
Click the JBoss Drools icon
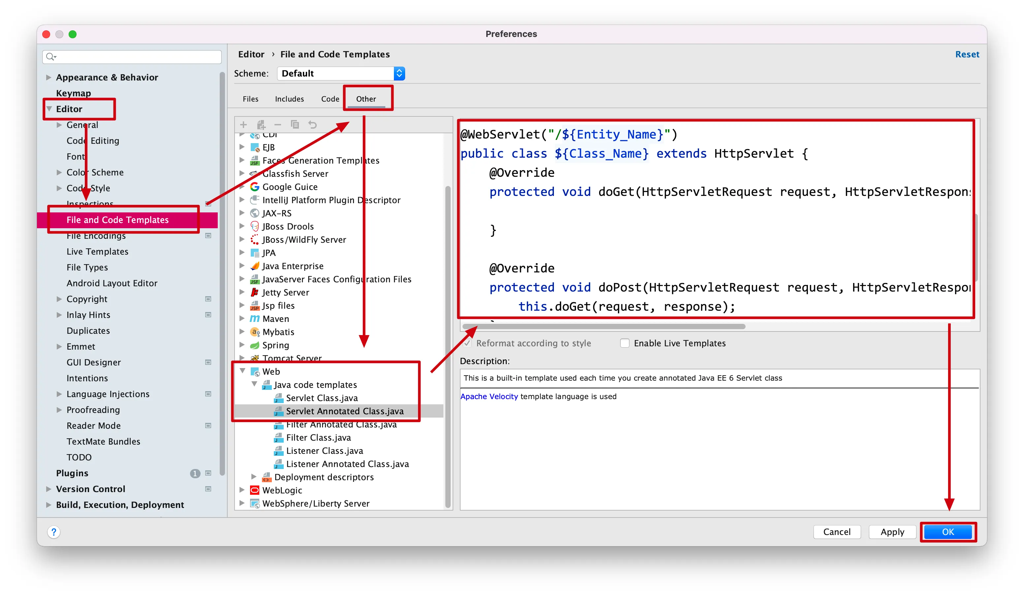tap(255, 226)
